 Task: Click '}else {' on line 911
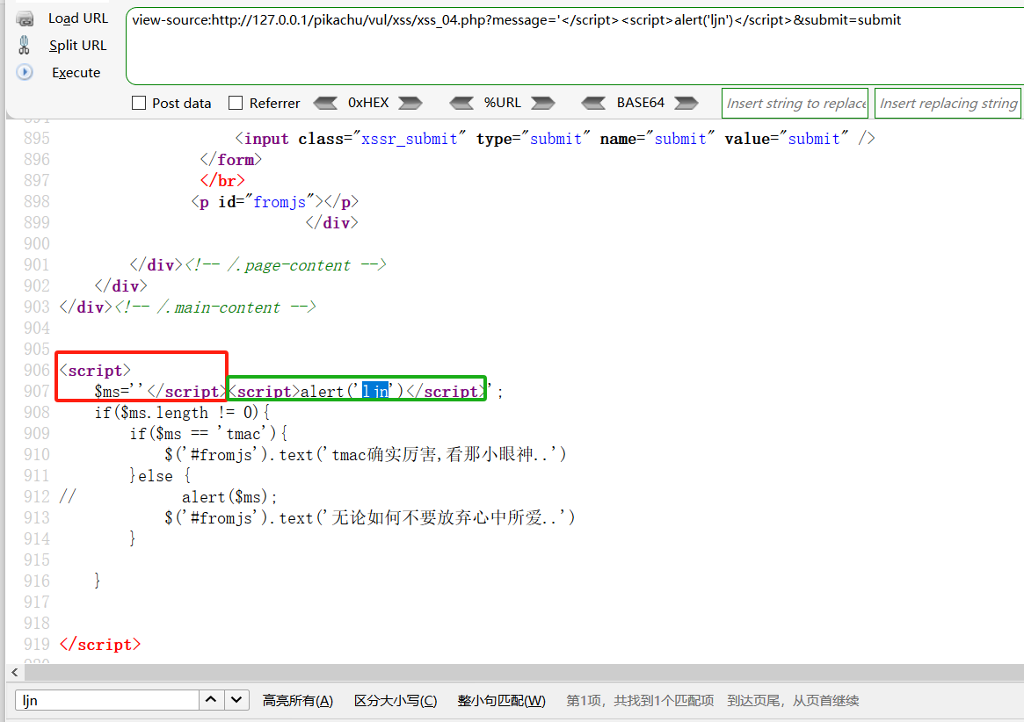click(160, 476)
